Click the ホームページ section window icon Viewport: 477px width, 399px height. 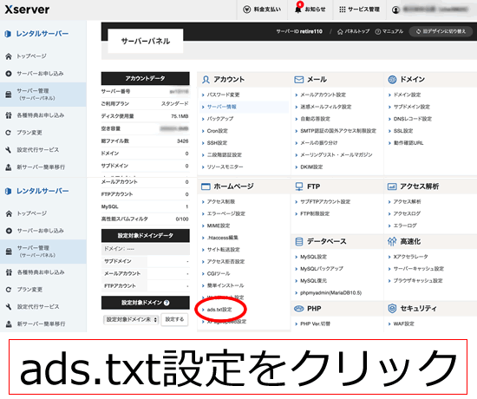206,186
